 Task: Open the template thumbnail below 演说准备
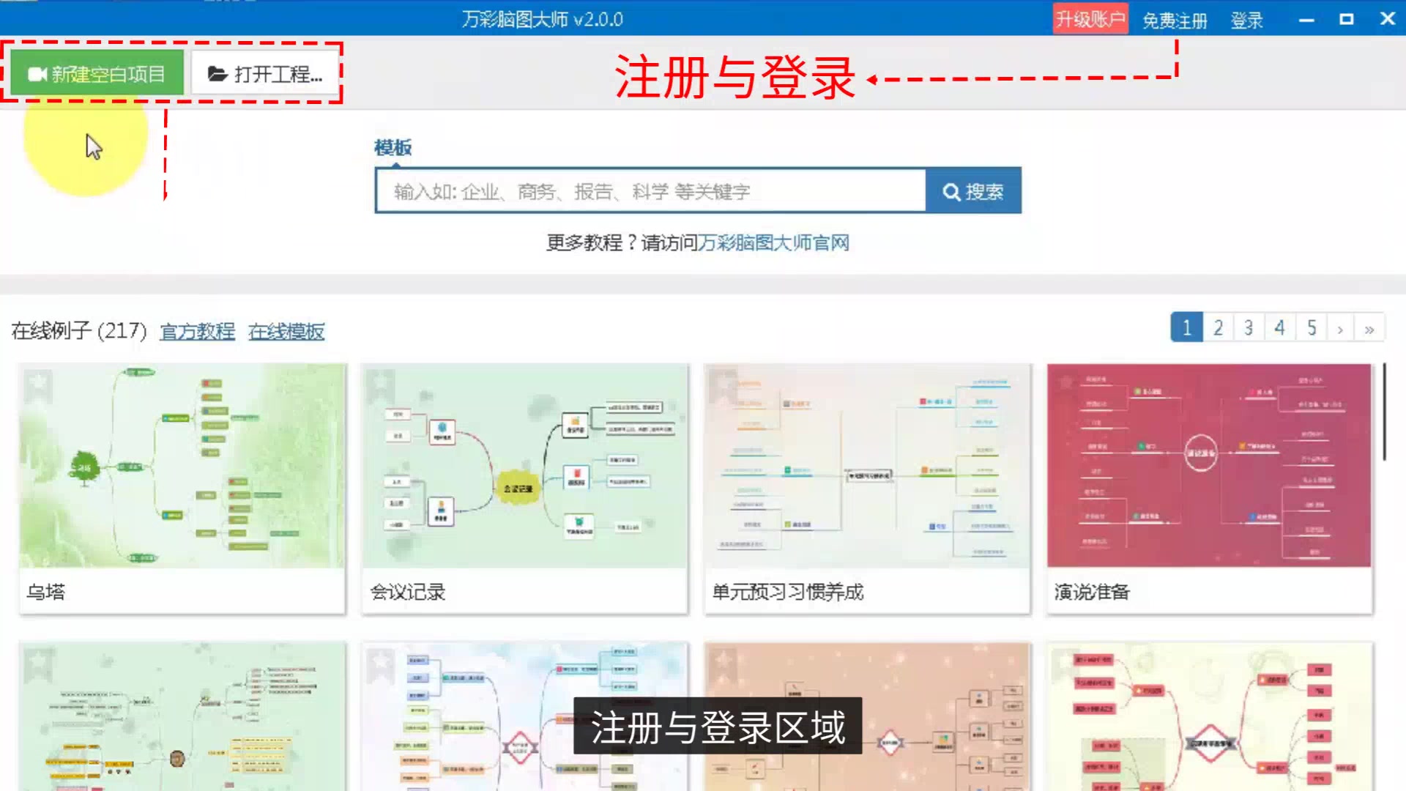(1209, 716)
